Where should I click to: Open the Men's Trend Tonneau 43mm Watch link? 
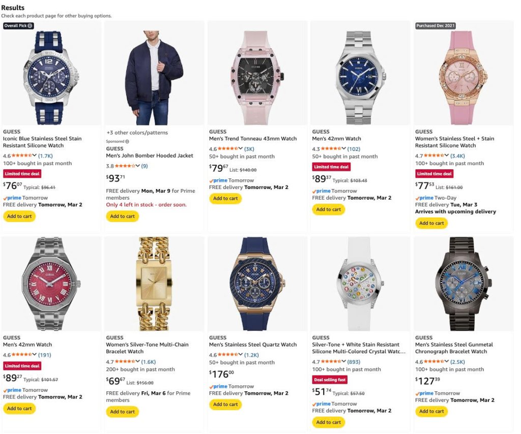click(x=252, y=139)
